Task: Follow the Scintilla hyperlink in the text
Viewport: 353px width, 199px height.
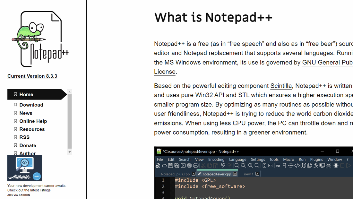Action: point(281,86)
